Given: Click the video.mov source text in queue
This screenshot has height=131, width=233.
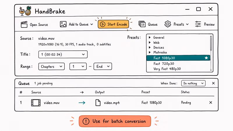Looking at the screenshot, I should (x=52, y=103).
